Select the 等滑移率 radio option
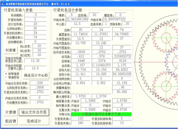 7,77
